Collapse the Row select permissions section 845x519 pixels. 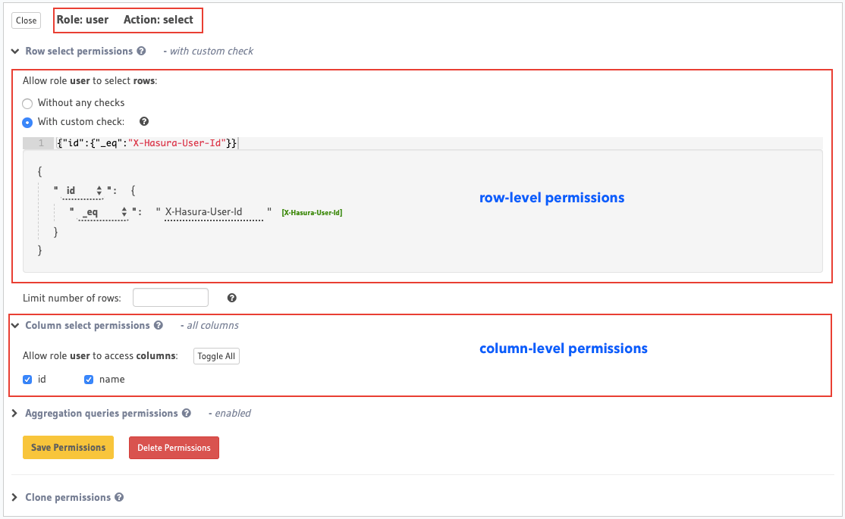click(x=15, y=52)
